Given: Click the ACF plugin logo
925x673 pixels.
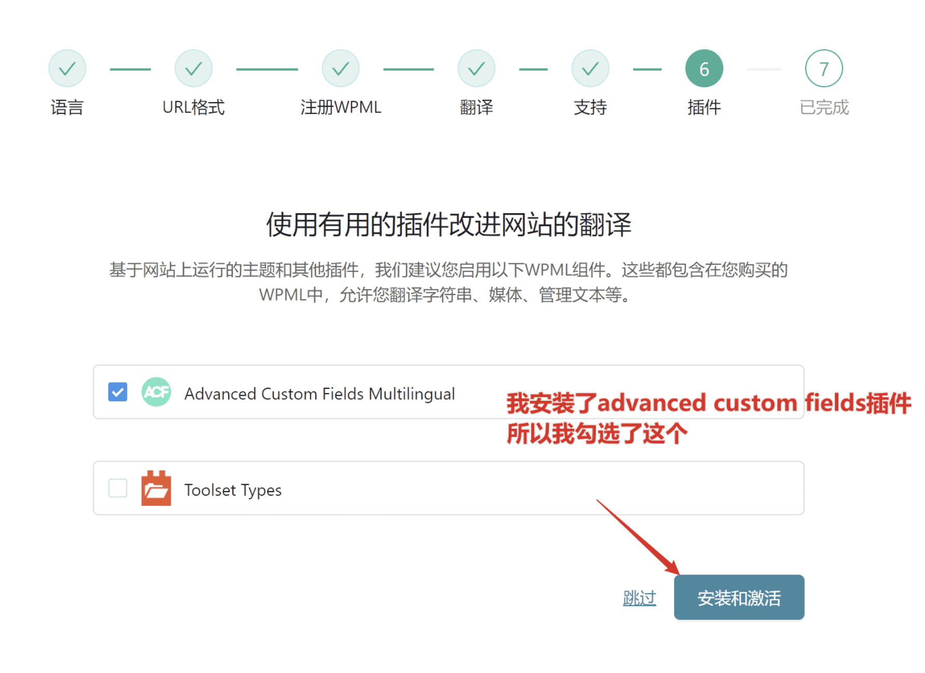Looking at the screenshot, I should point(156,392).
